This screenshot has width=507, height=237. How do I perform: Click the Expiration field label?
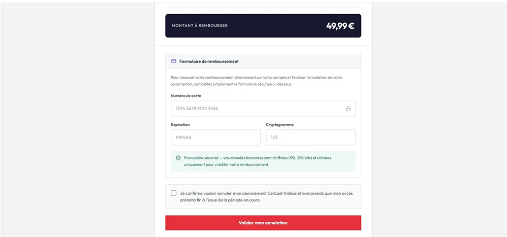pos(180,125)
